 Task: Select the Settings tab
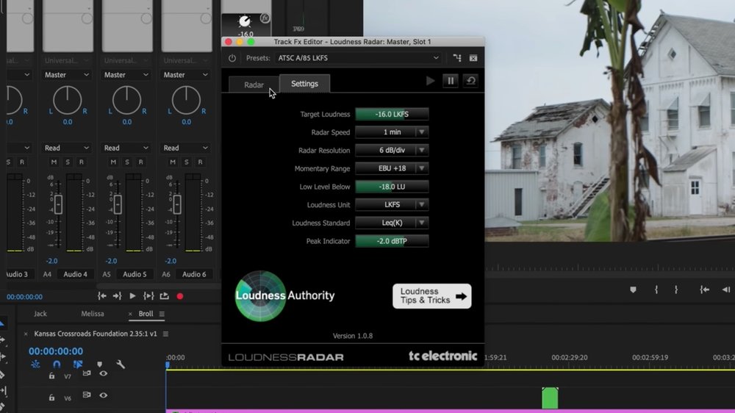click(x=305, y=84)
